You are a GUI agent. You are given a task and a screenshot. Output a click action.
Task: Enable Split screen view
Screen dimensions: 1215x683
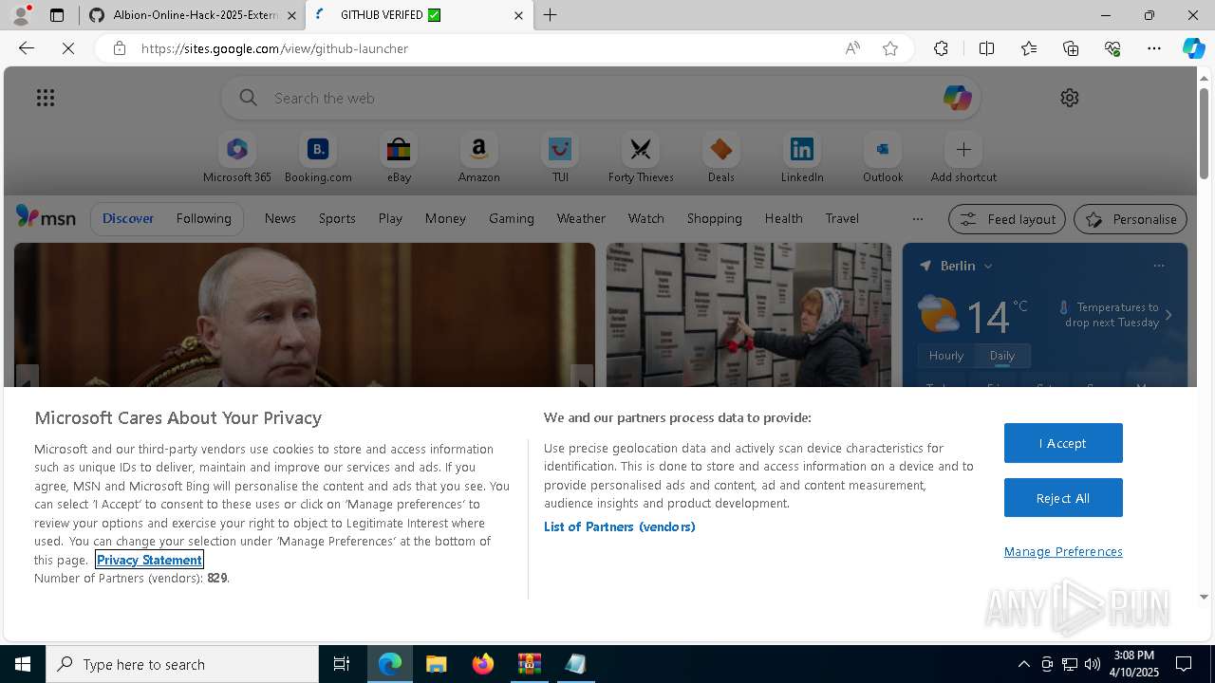986,48
